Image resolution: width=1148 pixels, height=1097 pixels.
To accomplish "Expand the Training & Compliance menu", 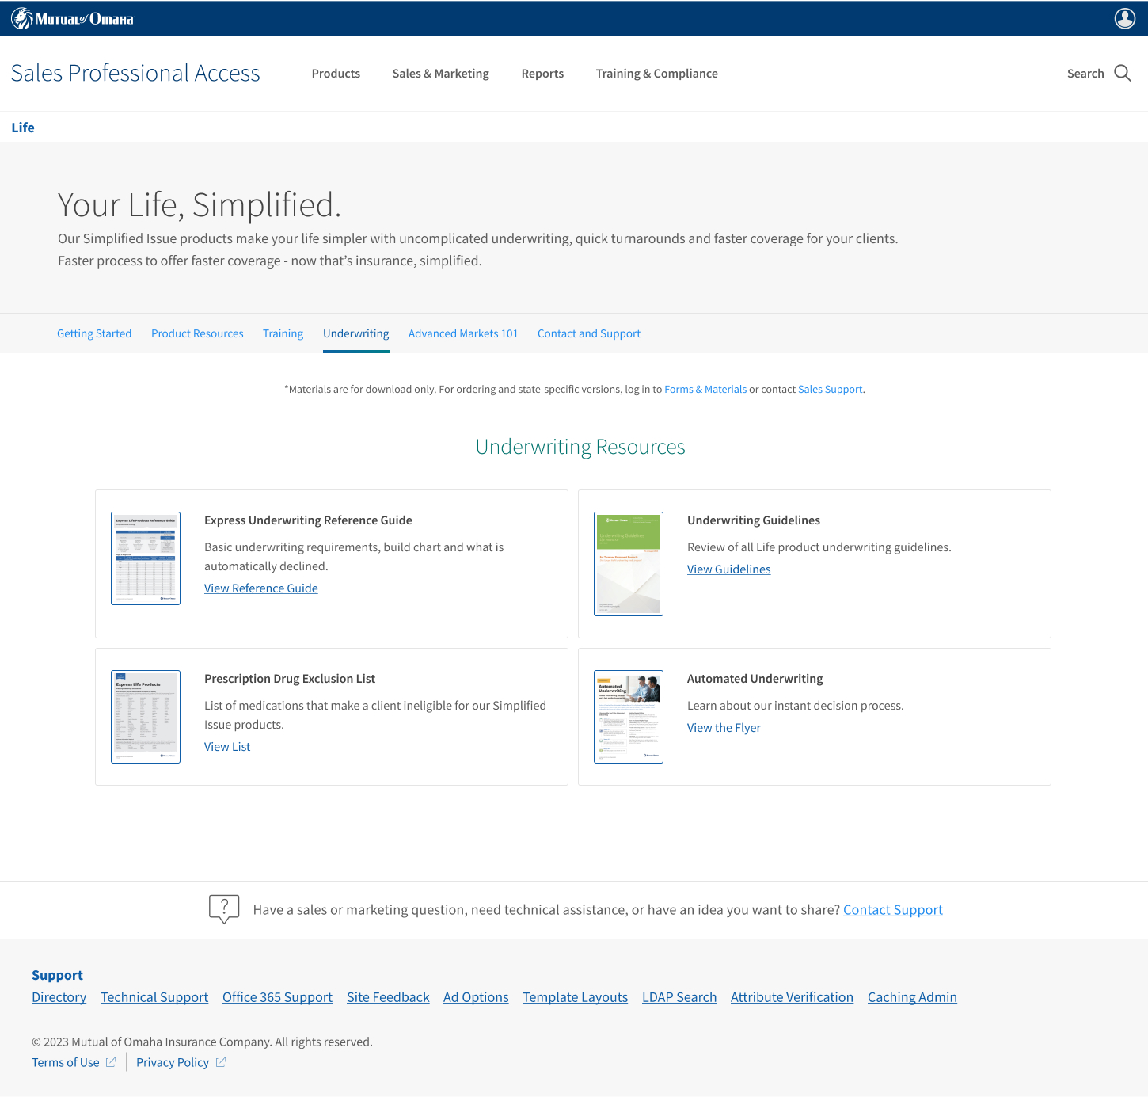I will (656, 74).
